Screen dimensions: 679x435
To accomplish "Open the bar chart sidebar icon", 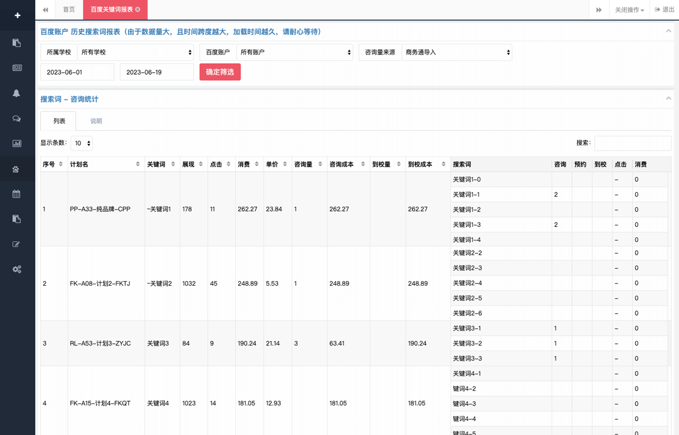I will [17, 143].
